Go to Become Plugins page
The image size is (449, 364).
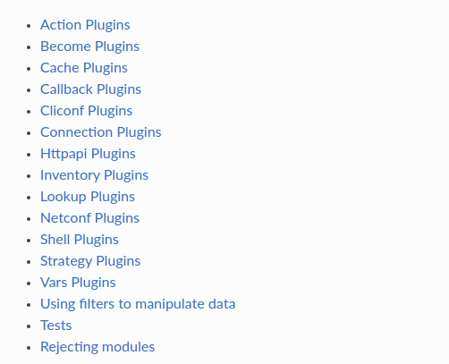[x=89, y=47]
